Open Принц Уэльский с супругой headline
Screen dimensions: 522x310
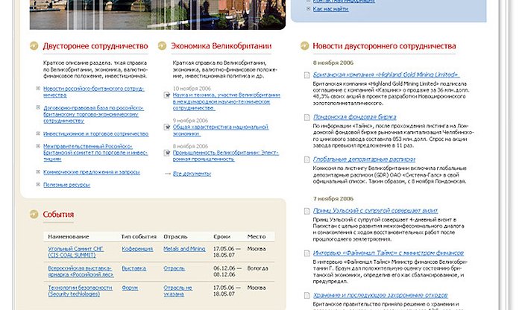375,211
